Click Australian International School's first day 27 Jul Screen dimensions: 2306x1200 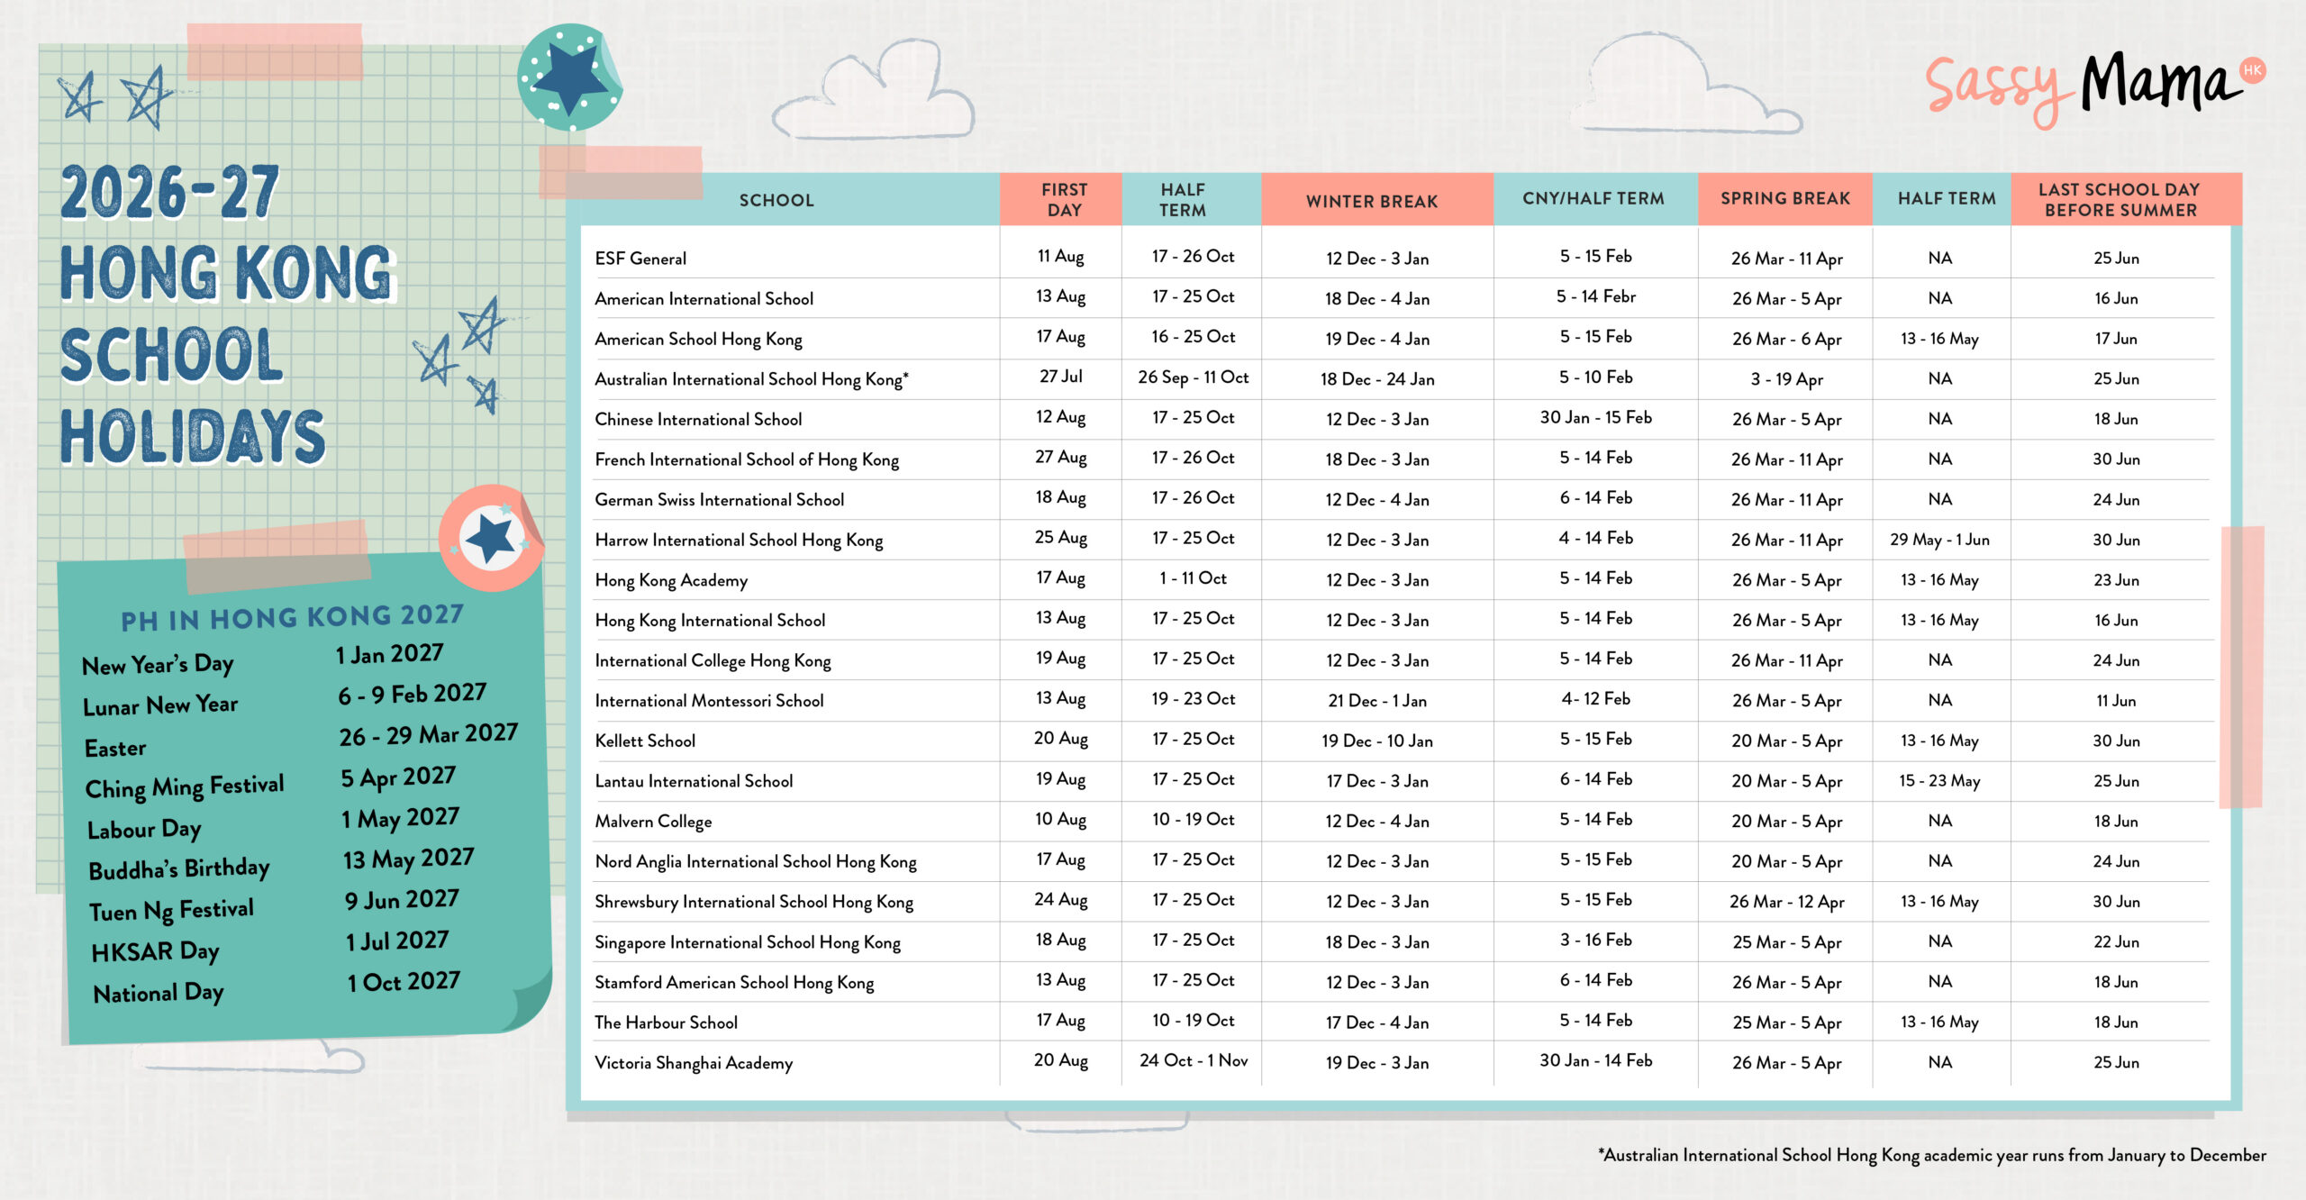(x=1061, y=377)
